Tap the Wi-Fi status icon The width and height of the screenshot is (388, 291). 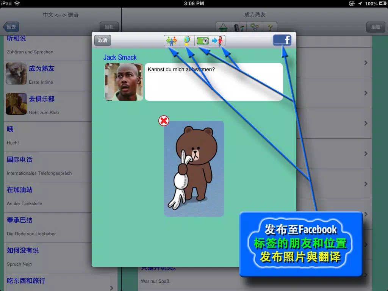(17, 3)
